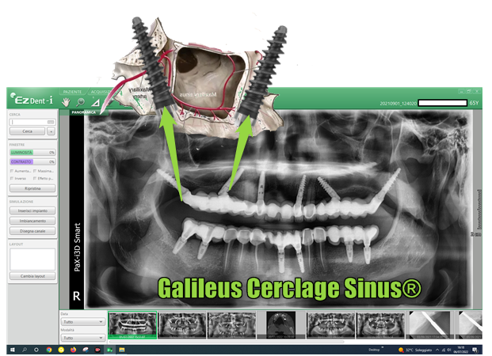
Task: Click the plus button beside Cerca
Action: coord(51,131)
